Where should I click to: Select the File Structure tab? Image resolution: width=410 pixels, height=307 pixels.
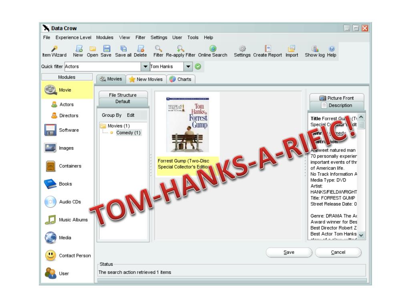pyautogui.click(x=123, y=95)
